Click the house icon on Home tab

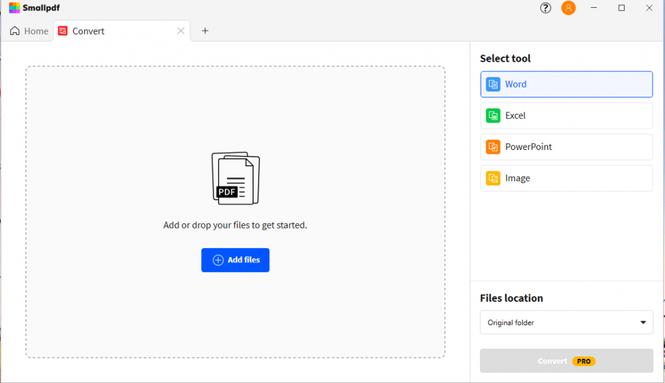(15, 31)
